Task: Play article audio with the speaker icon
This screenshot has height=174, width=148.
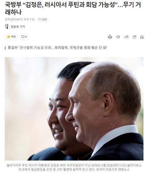Action: click(118, 37)
